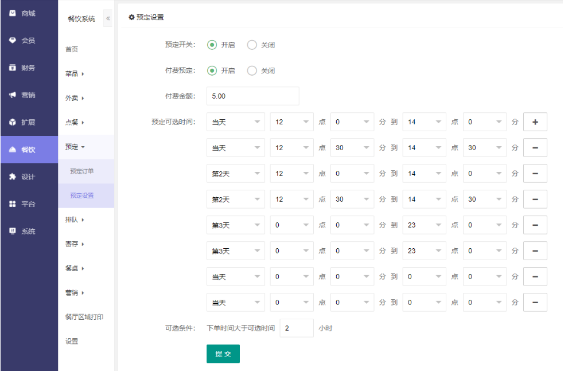This screenshot has height=372, width=576.
Task: Click the 设计 puzzle icon
Action: (13, 177)
